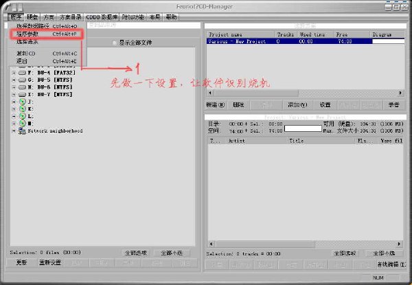
Task: Expand the Network neighborhood node
Action: pyautogui.click(x=14, y=130)
